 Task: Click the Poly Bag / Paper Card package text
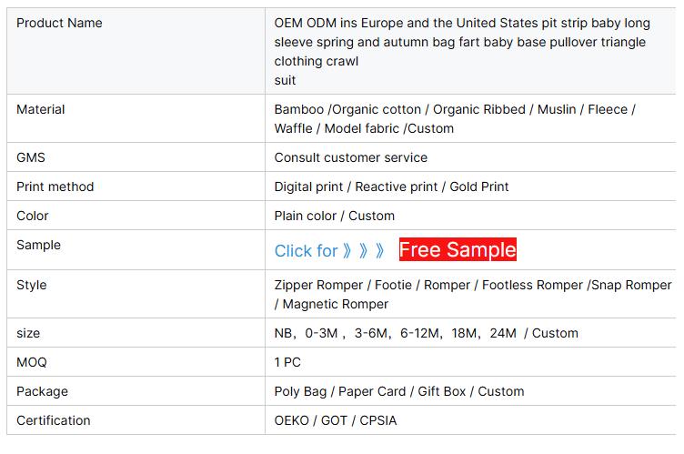(x=399, y=391)
